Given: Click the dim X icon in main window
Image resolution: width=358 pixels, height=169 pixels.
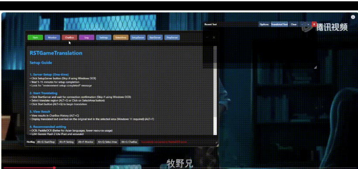Looking at the screenshot, I should [214, 37].
